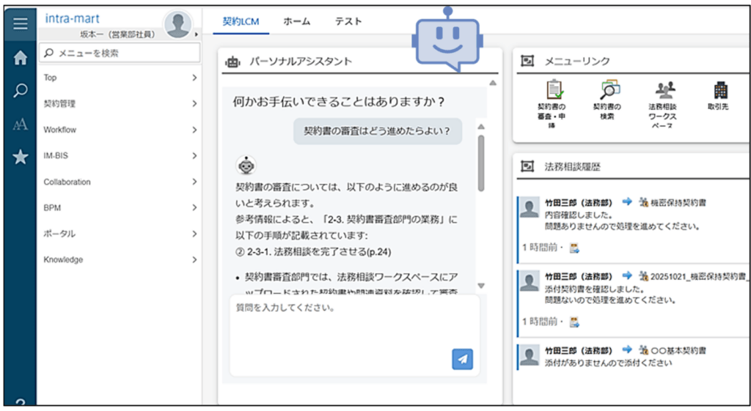Image resolution: width=751 pixels, height=411 pixels.
Task: Open the hamburger menu icon
Action: click(x=20, y=23)
